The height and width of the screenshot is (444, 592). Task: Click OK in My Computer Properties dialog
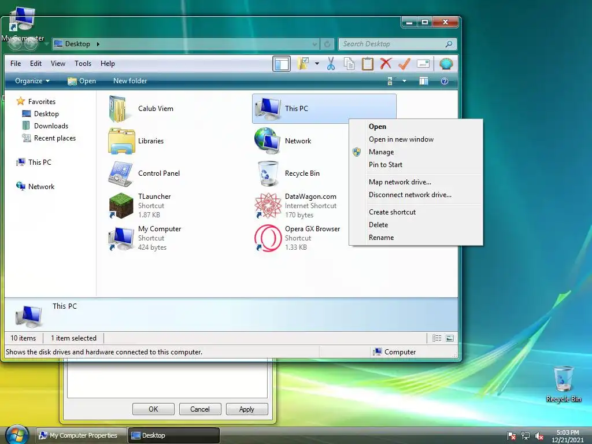pyautogui.click(x=153, y=409)
